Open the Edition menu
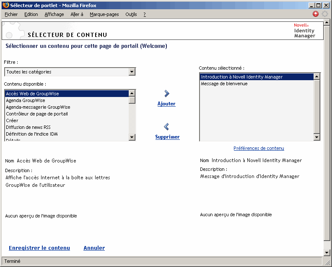Image resolution: width=332 pixels, height=267 pixels. 31,14
